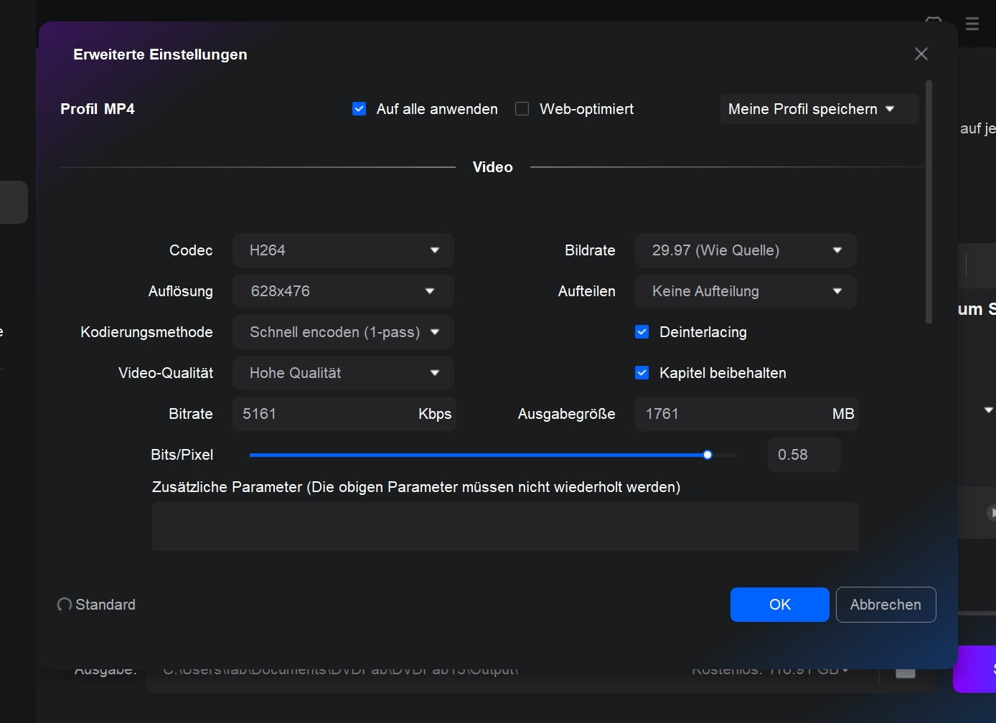996x723 pixels.
Task: Click the Bits/Pixel 0.58 value field
Action: (x=804, y=455)
